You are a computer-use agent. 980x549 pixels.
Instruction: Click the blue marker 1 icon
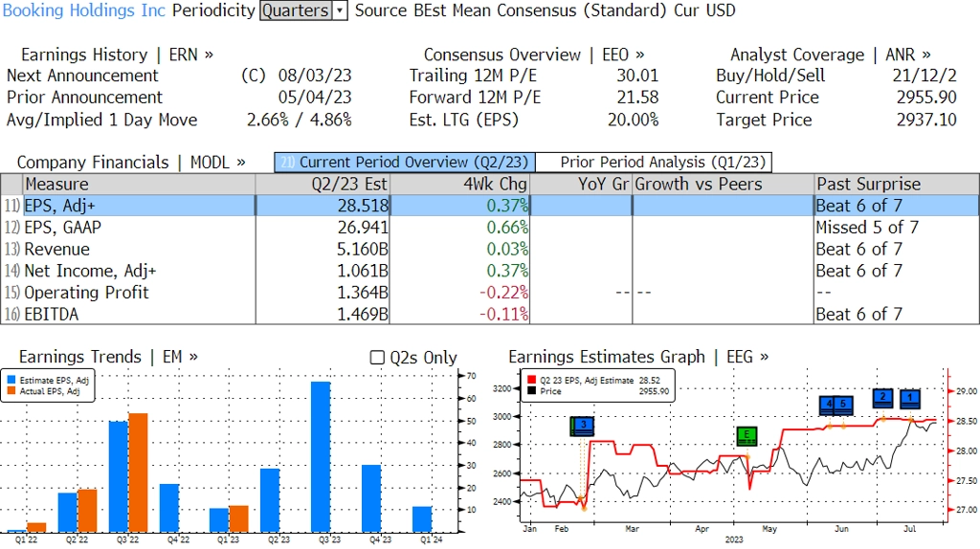pyautogui.click(x=910, y=399)
